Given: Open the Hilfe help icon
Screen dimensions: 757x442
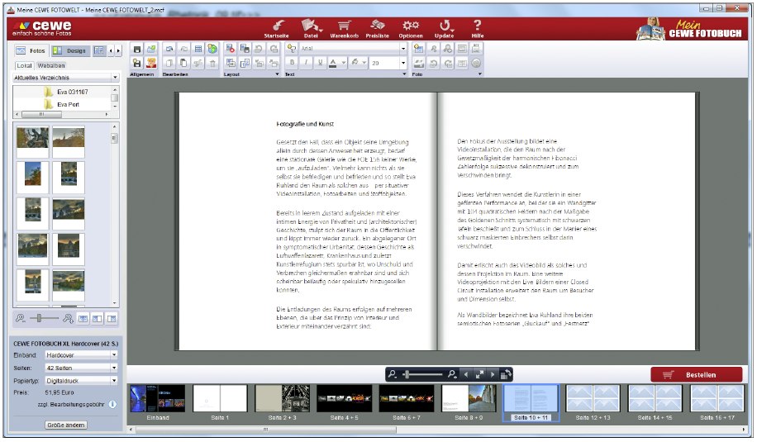Looking at the screenshot, I should coord(477,26).
